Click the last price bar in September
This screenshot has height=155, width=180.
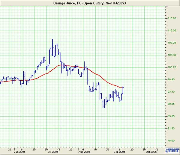coord(123,90)
